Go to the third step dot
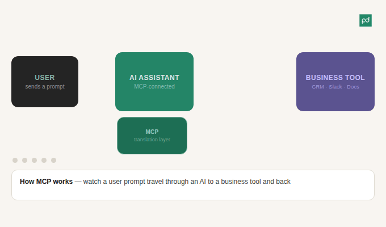 pyautogui.click(x=34, y=160)
